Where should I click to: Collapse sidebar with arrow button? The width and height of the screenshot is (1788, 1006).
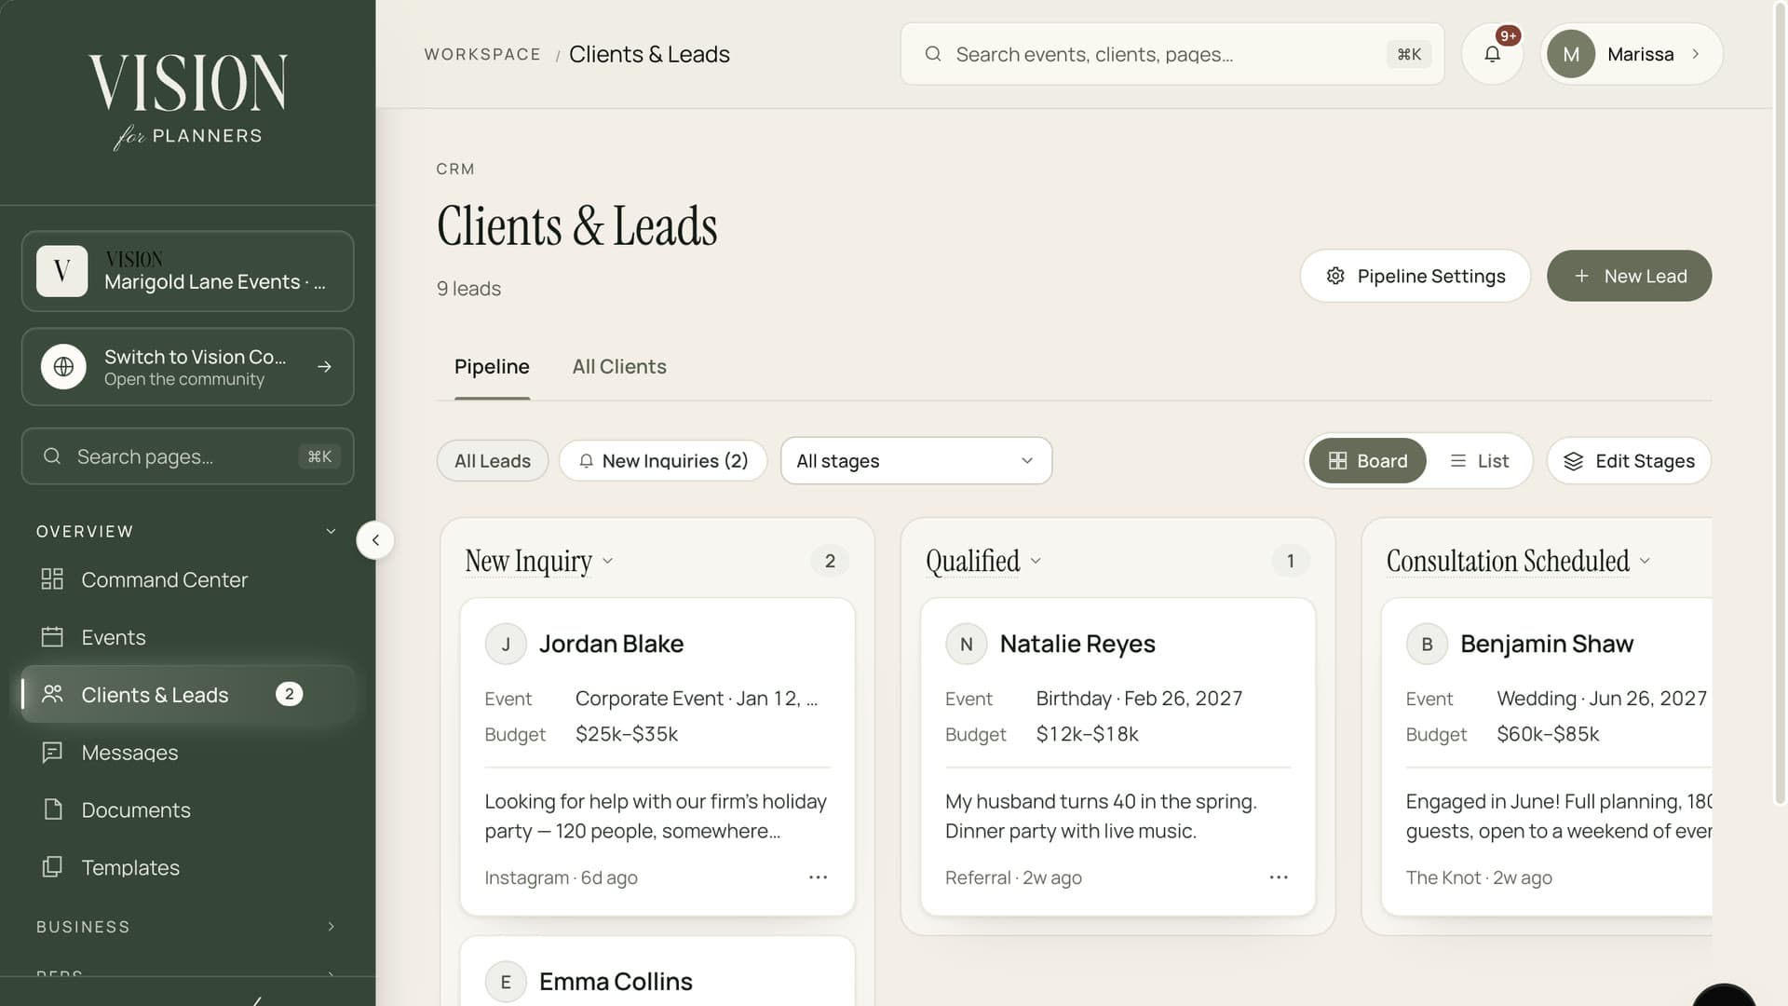[x=375, y=540]
